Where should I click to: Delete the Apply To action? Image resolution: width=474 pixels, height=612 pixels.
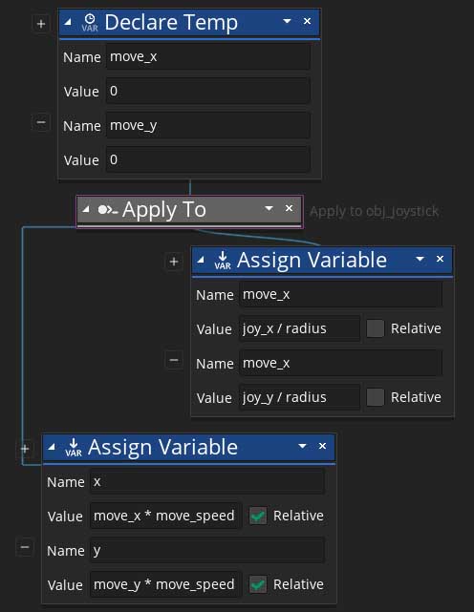coord(289,208)
